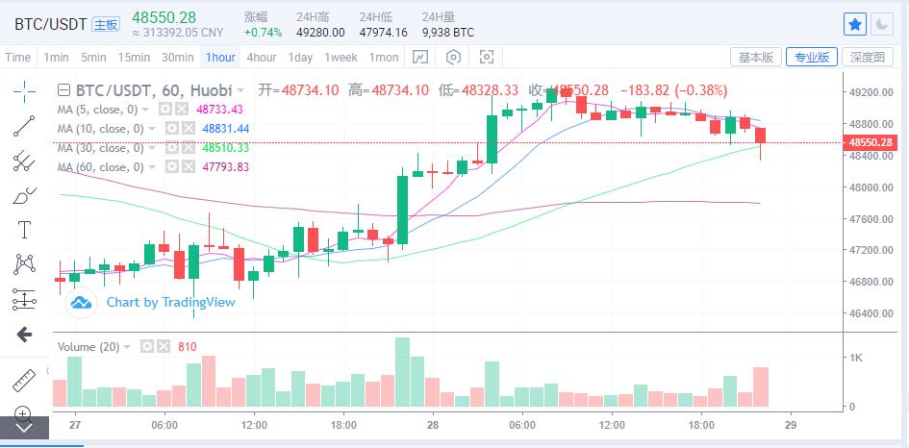This screenshot has width=909, height=448.
Task: Choose the text annotation tool
Action: pyautogui.click(x=24, y=229)
